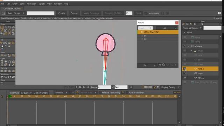The image size is (224, 126).
Task: Collapse the Маруся group layer
Action: click(x=188, y=46)
